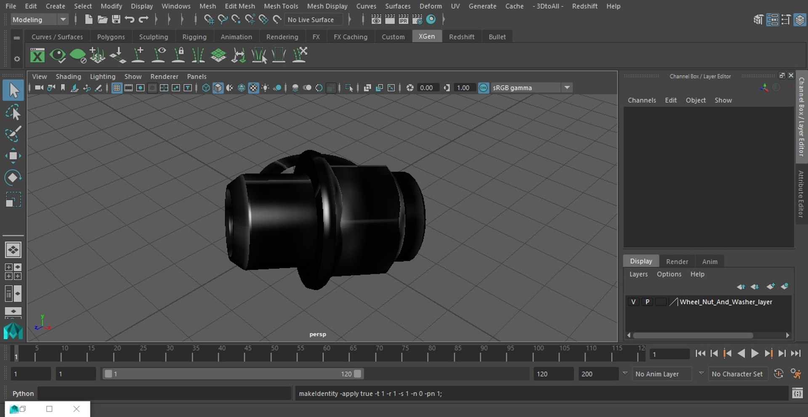Open shelf options gear menu
The image size is (808, 417).
17,59
